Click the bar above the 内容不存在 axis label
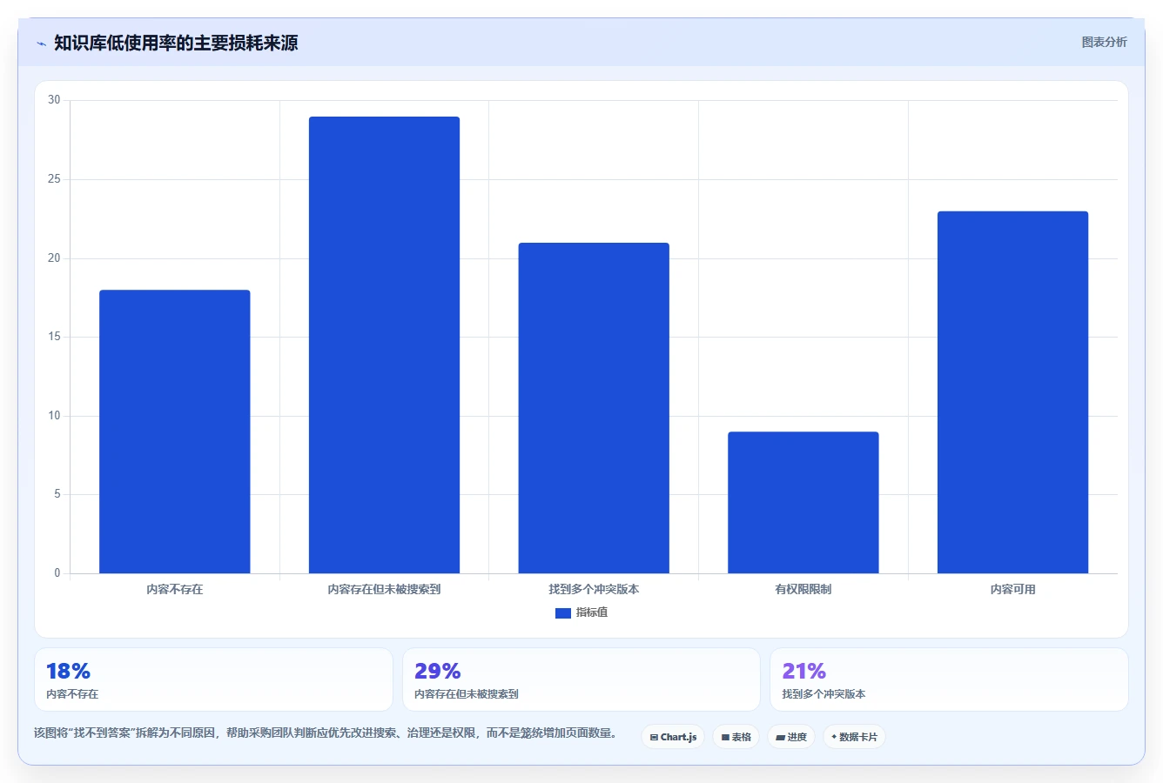This screenshot has height=783, width=1163. tap(175, 432)
